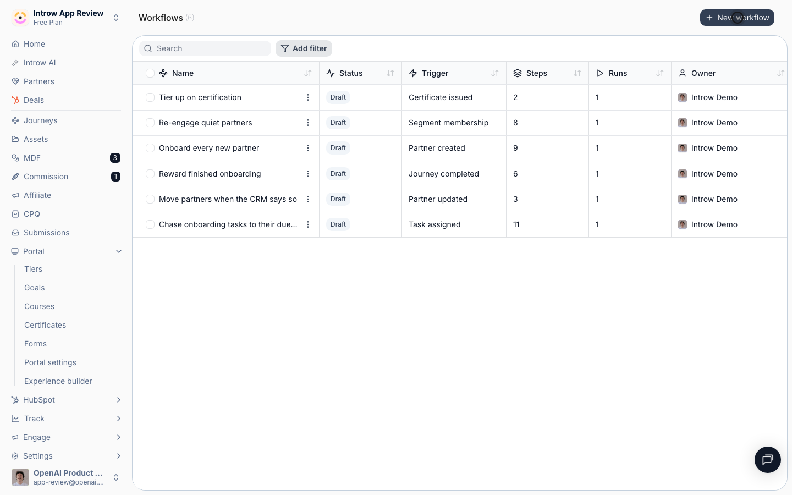
Task: Click the pulse Status header icon
Action: [331, 73]
